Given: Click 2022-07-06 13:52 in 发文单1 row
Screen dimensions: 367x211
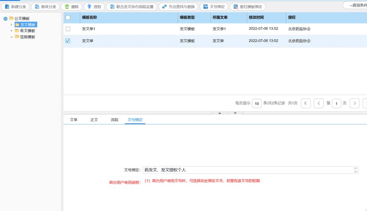Looking at the screenshot, I should tap(263, 29).
